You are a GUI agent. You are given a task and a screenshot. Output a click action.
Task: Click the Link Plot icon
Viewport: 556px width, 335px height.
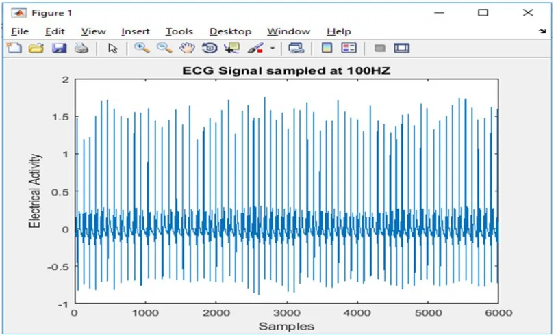pos(296,48)
